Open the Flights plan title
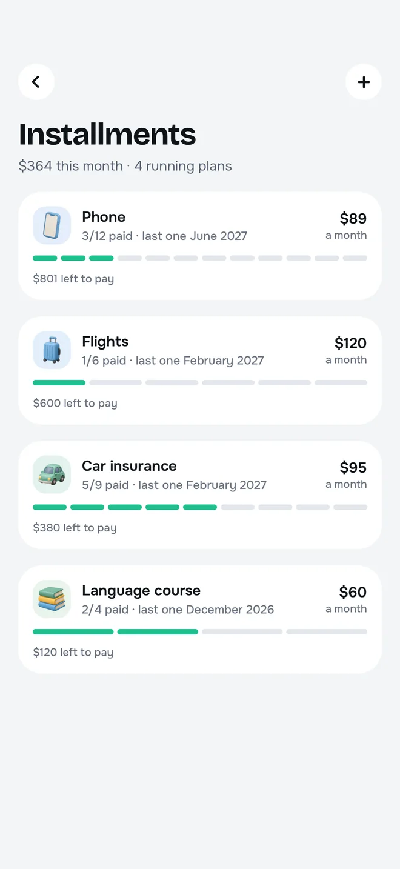The width and height of the screenshot is (400, 869). click(x=105, y=342)
